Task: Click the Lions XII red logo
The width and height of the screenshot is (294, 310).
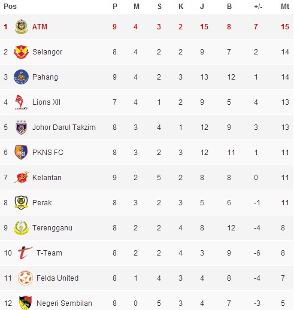Action: 21,102
